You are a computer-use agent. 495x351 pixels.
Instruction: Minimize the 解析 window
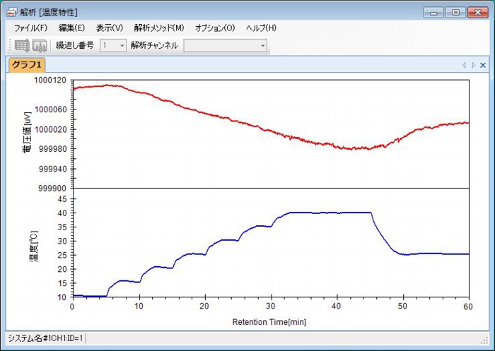pyautogui.click(x=433, y=13)
